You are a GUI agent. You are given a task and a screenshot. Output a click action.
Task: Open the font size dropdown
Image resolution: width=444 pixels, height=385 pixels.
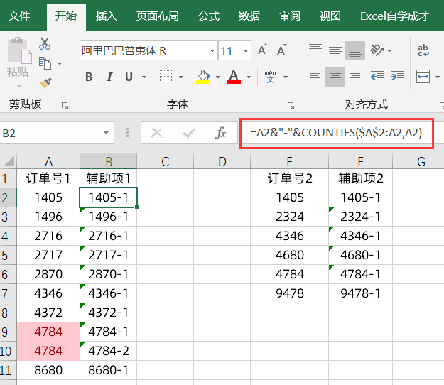pyautogui.click(x=246, y=51)
